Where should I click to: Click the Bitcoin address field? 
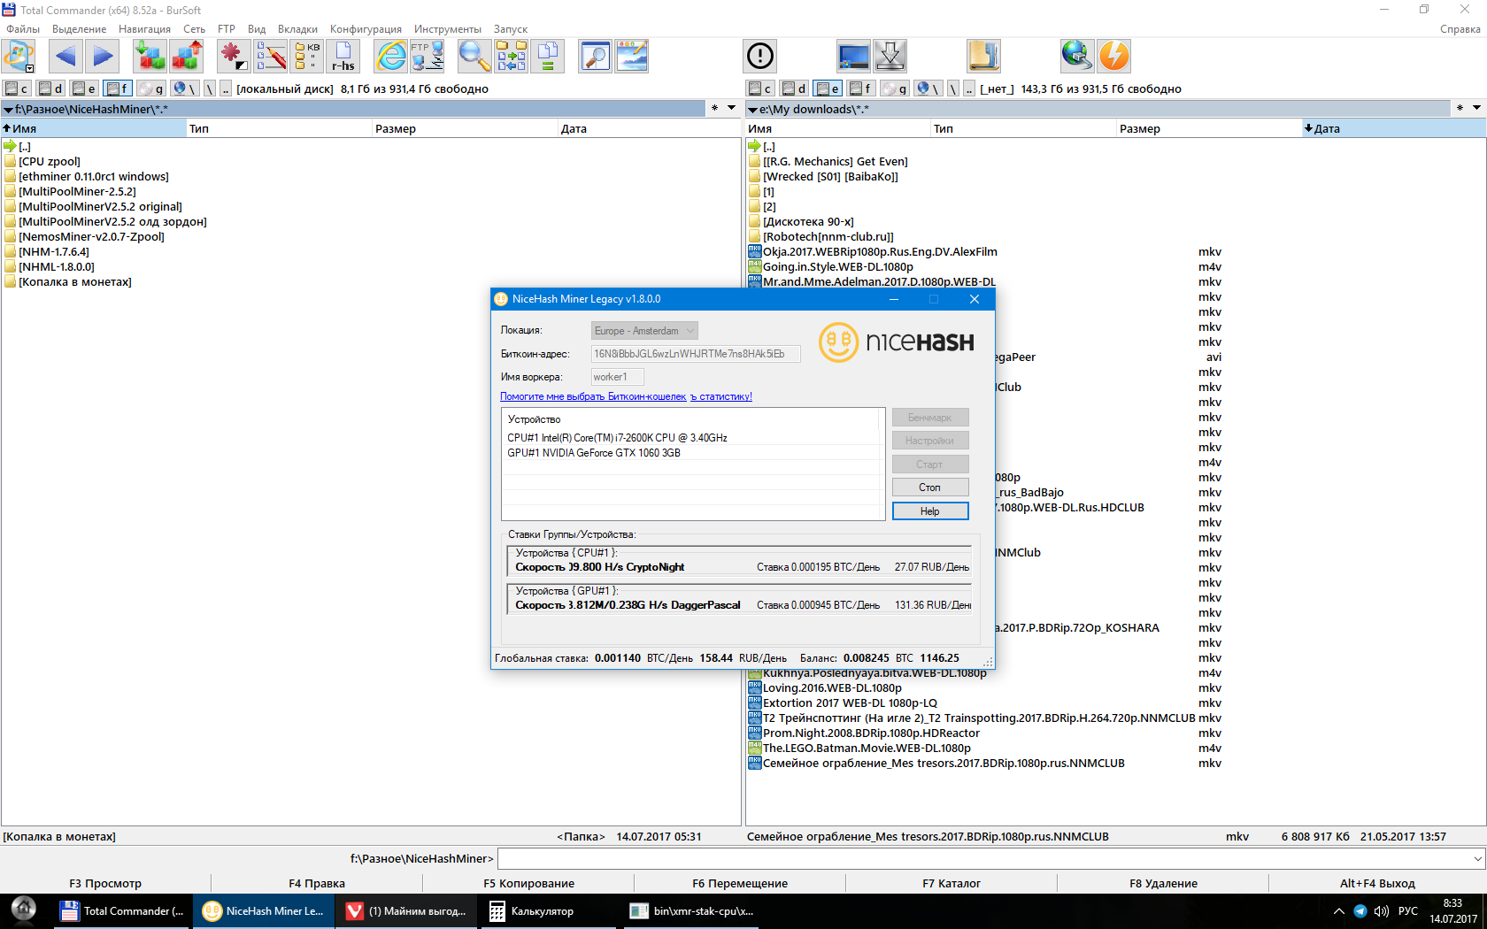tap(696, 354)
